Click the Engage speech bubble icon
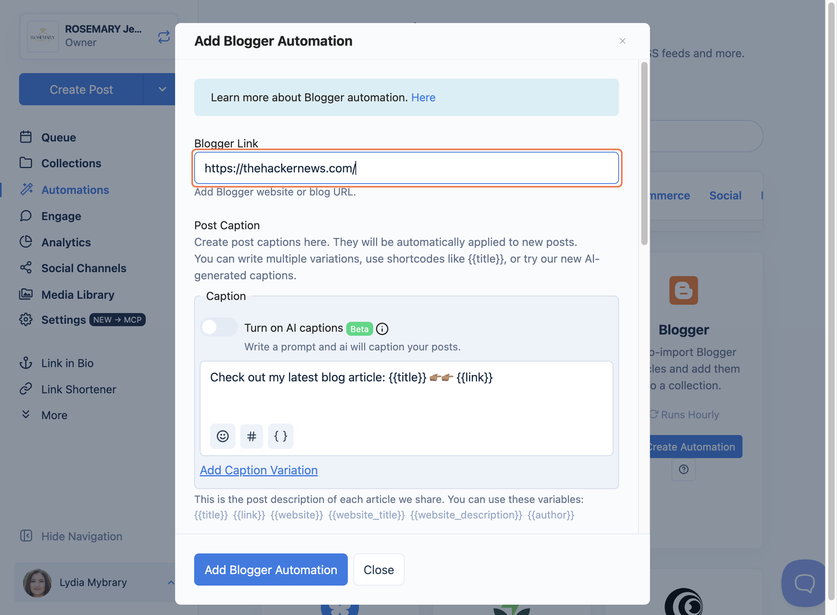The height and width of the screenshot is (615, 837). tap(26, 216)
